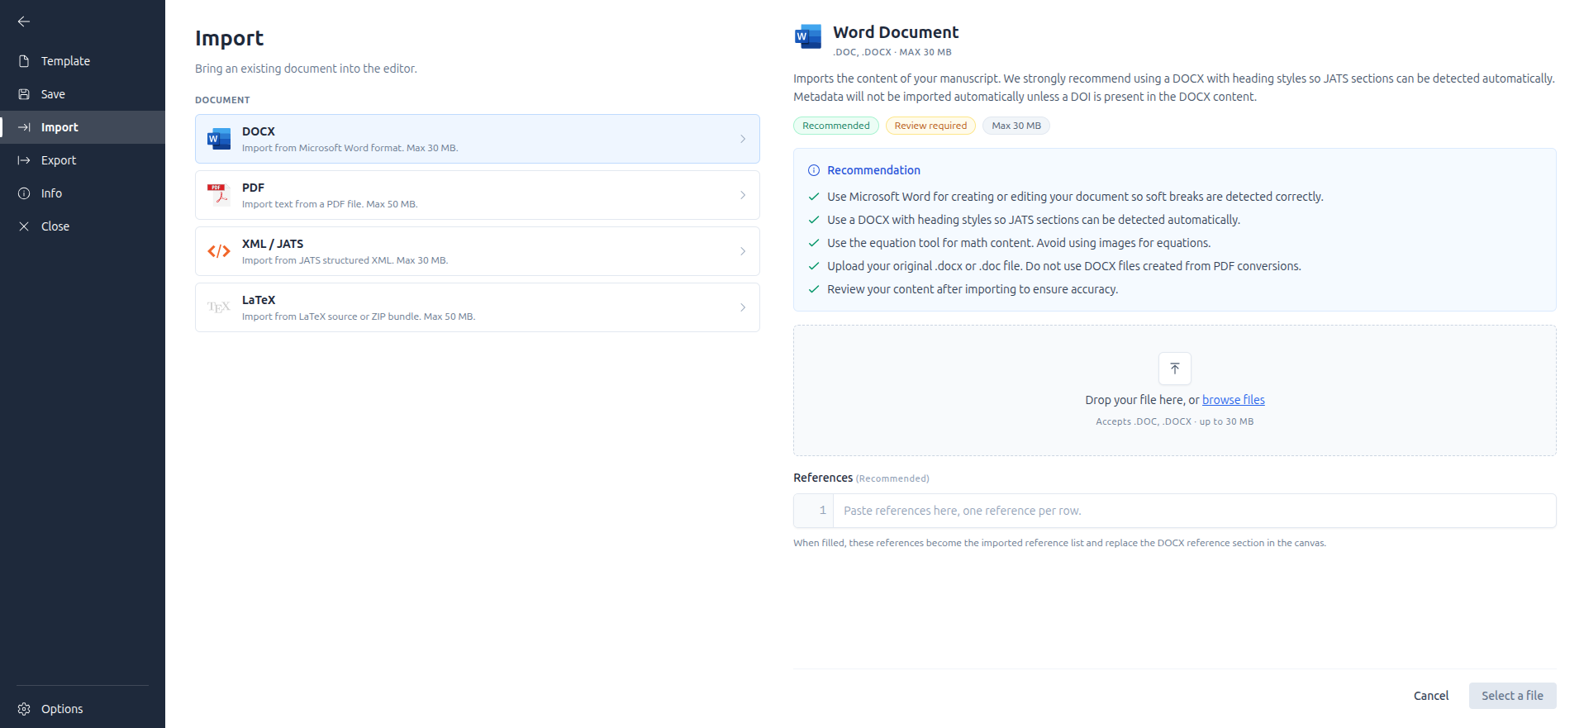Click the TeX logo icon
Image resolution: width=1584 pixels, height=728 pixels.
point(218,307)
